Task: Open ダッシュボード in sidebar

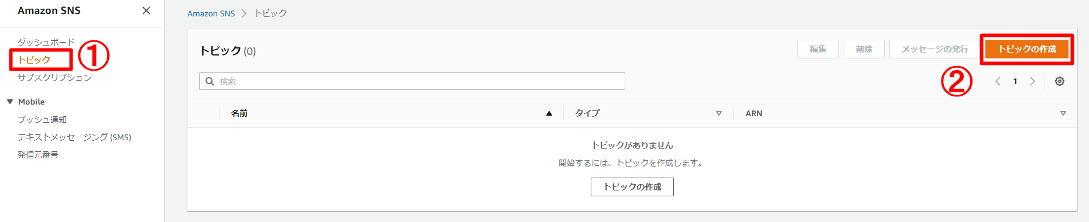Action: click(46, 42)
